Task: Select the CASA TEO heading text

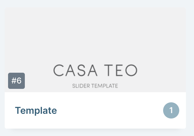Action: [95, 70]
